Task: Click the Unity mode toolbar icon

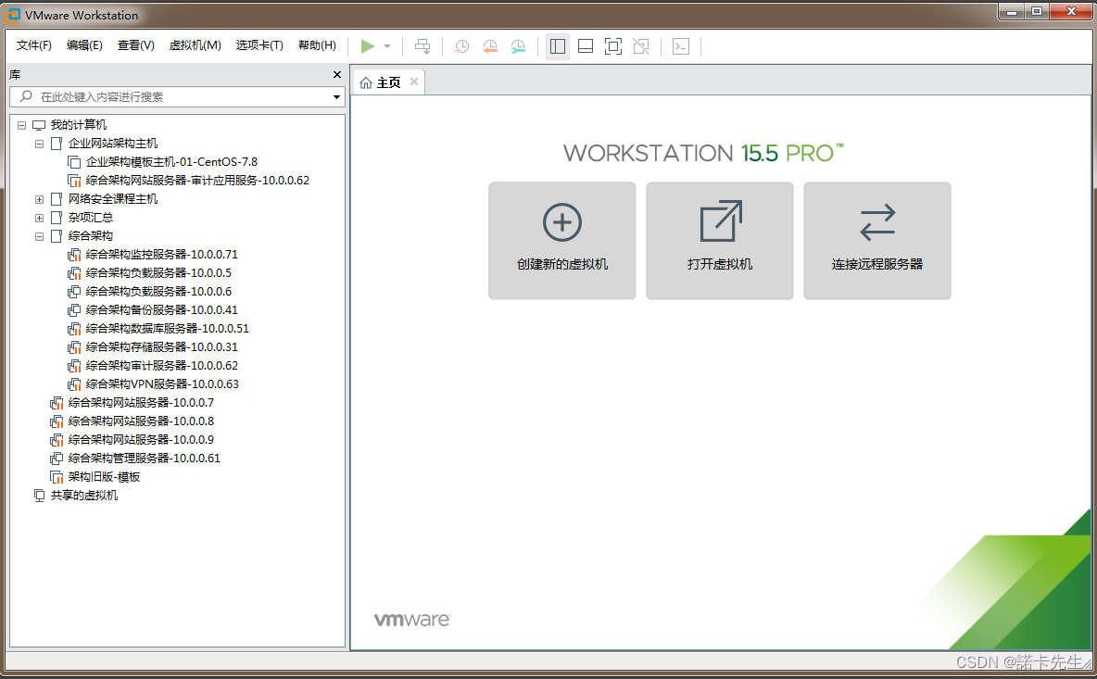Action: point(641,46)
